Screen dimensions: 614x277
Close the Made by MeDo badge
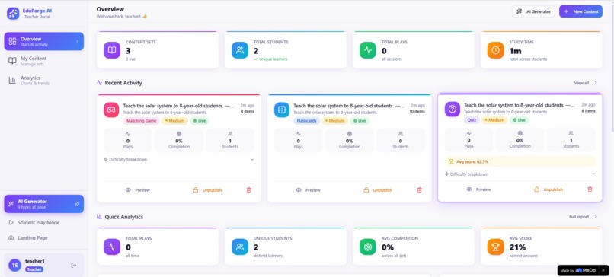coord(603,270)
